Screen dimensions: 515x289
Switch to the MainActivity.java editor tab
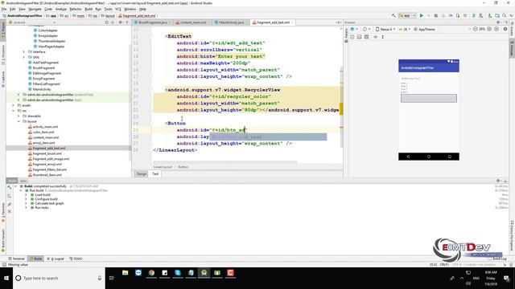point(231,22)
